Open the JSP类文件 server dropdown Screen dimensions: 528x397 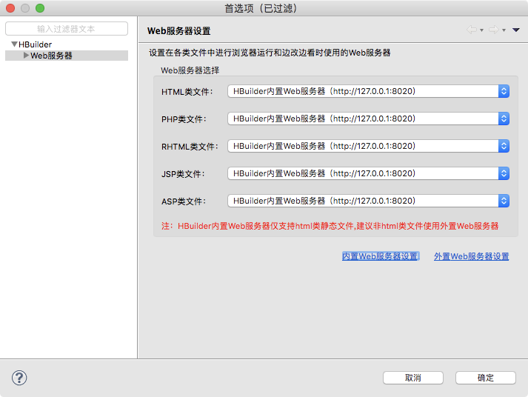tap(368, 173)
